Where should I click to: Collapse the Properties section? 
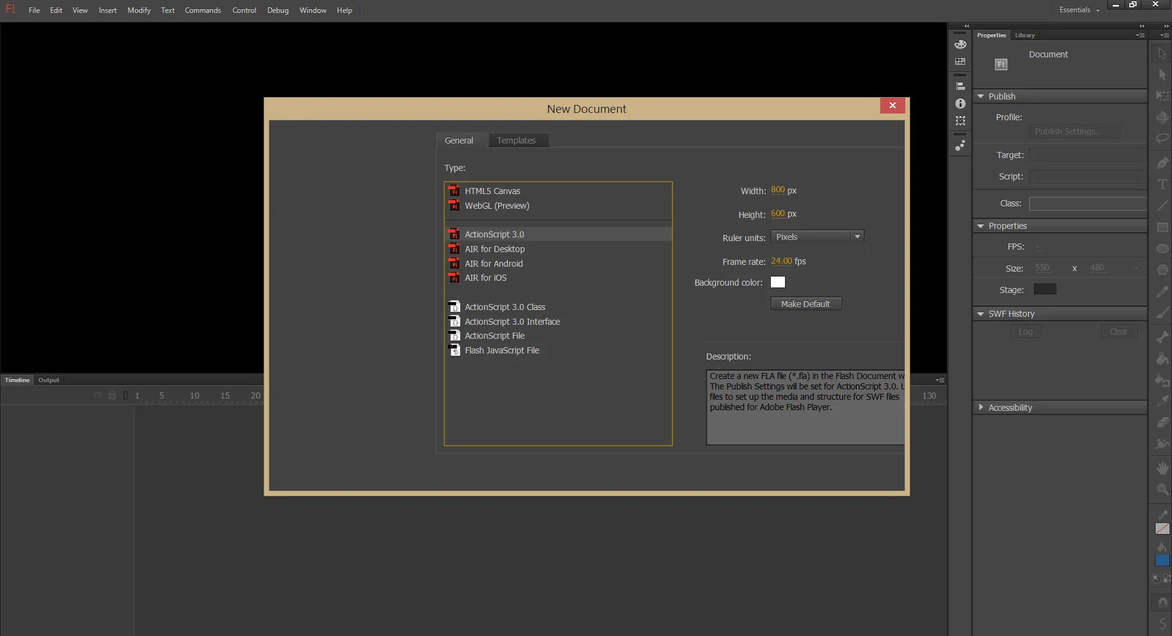(980, 226)
